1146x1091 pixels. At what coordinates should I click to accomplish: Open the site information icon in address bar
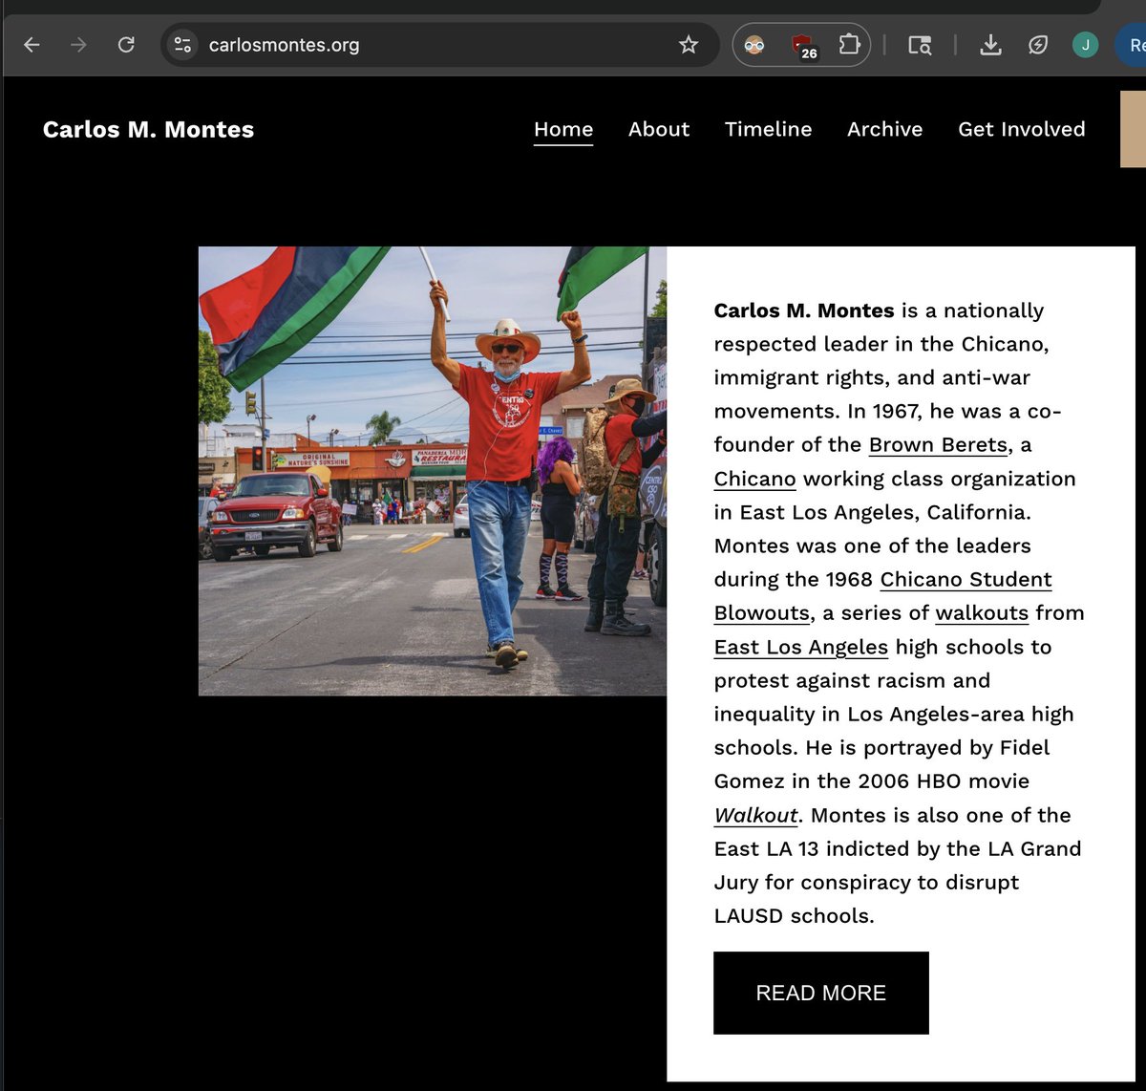pos(182,45)
